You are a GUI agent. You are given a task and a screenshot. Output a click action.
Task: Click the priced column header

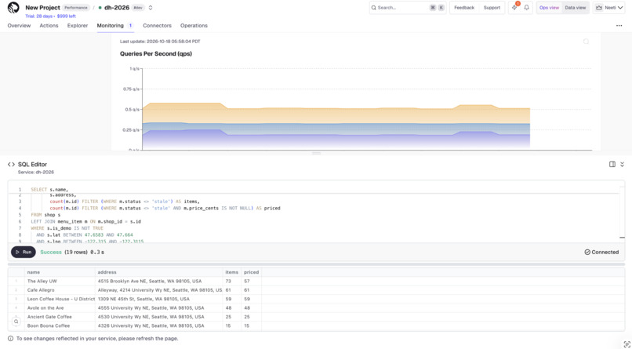click(x=251, y=272)
